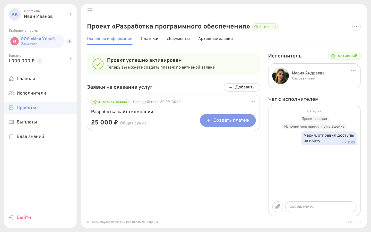
Task: Attach a file via the paperclip icon
Action: [278, 206]
